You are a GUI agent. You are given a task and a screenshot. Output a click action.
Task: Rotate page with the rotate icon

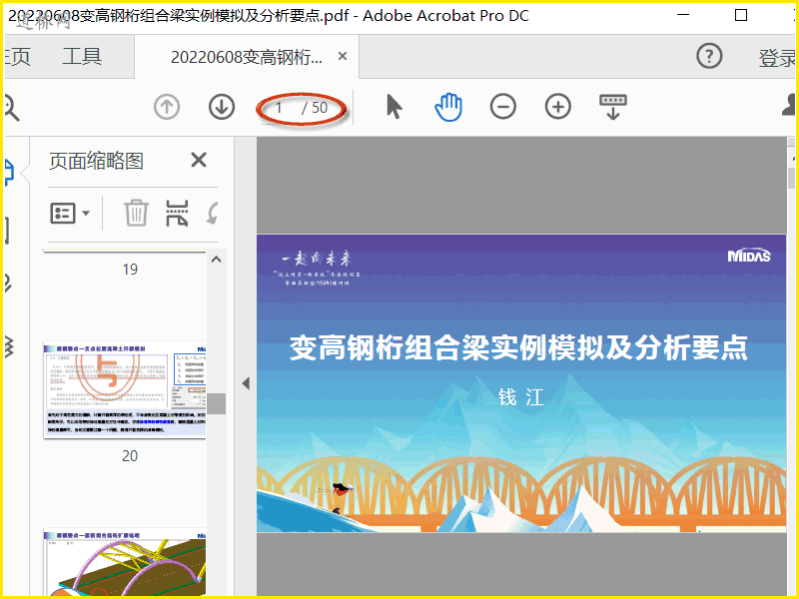212,213
